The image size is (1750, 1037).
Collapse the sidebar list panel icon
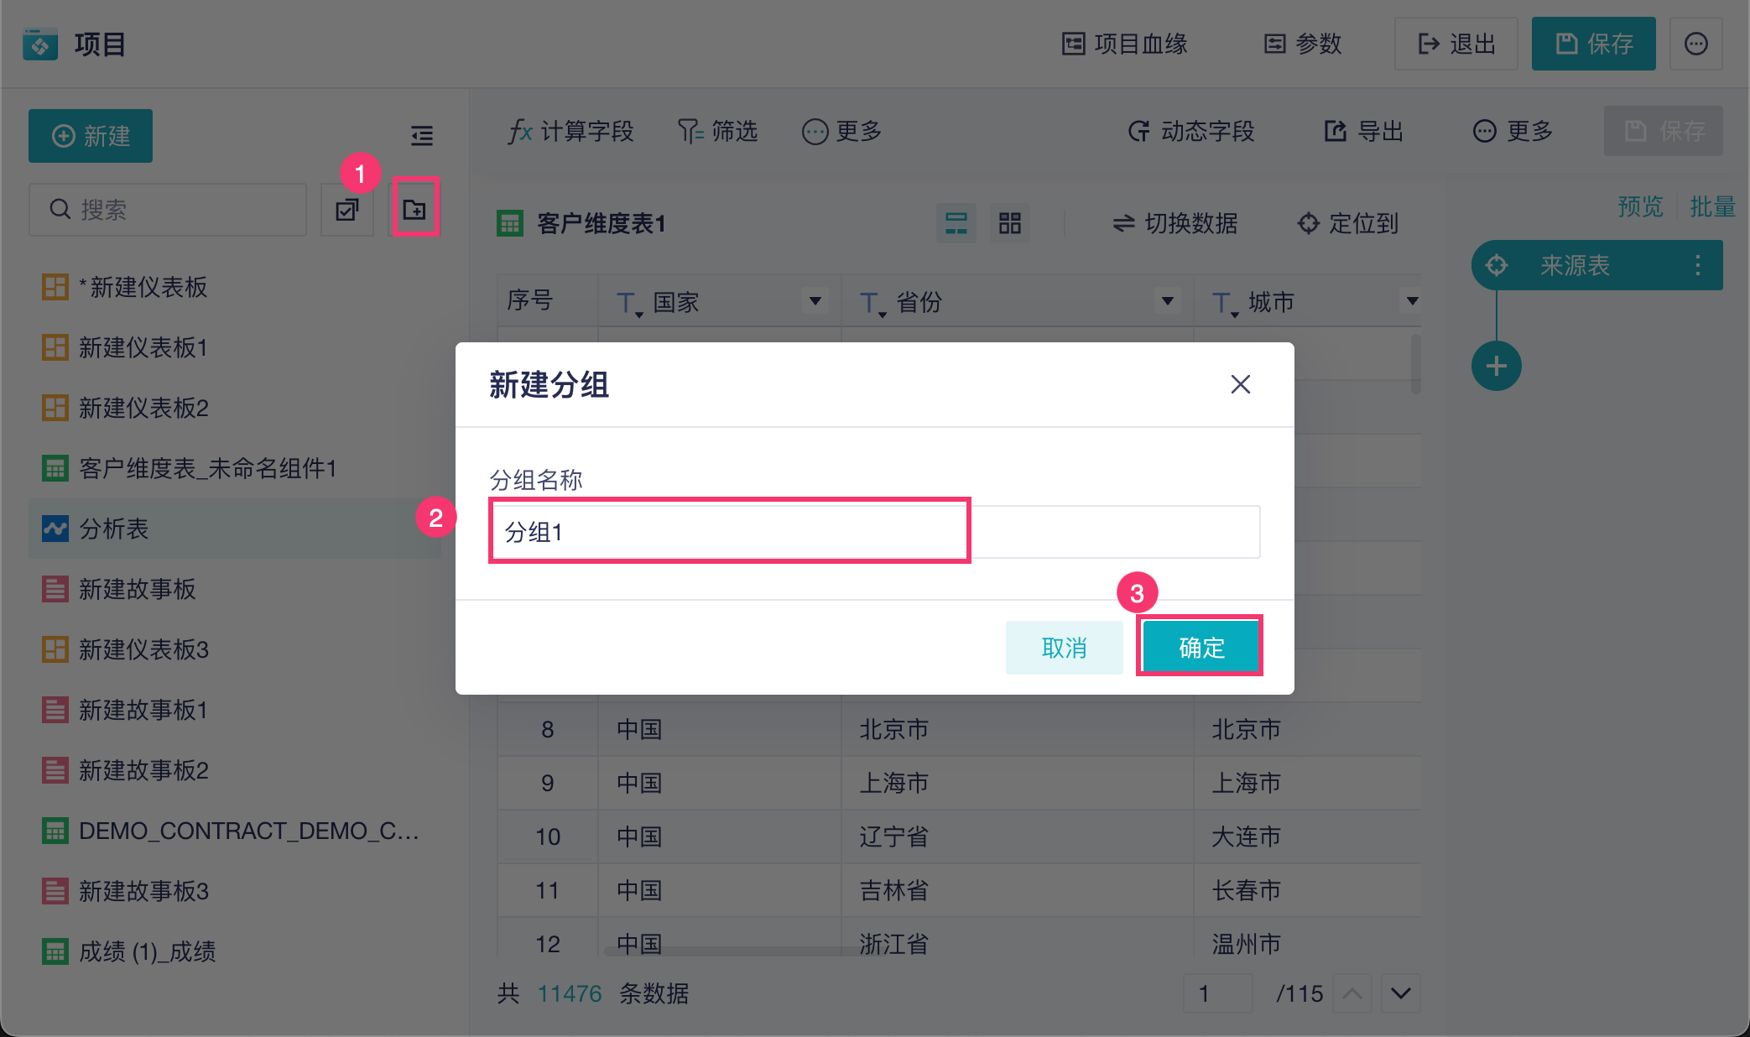point(422,135)
